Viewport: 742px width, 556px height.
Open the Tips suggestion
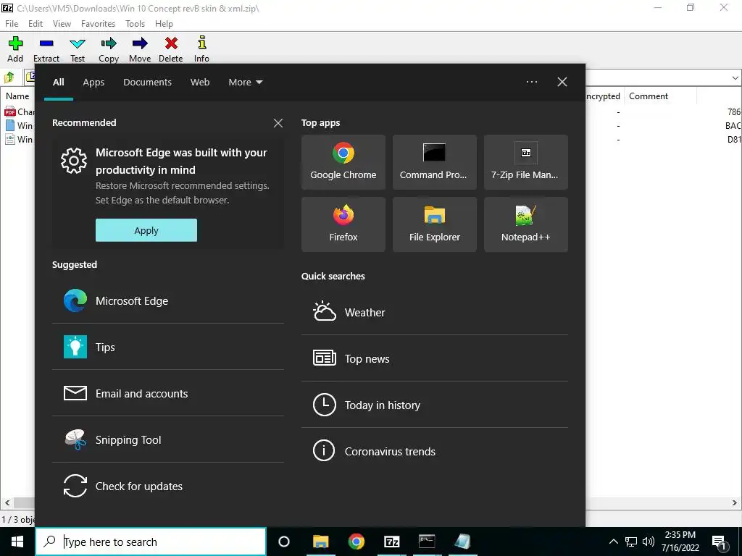168,347
